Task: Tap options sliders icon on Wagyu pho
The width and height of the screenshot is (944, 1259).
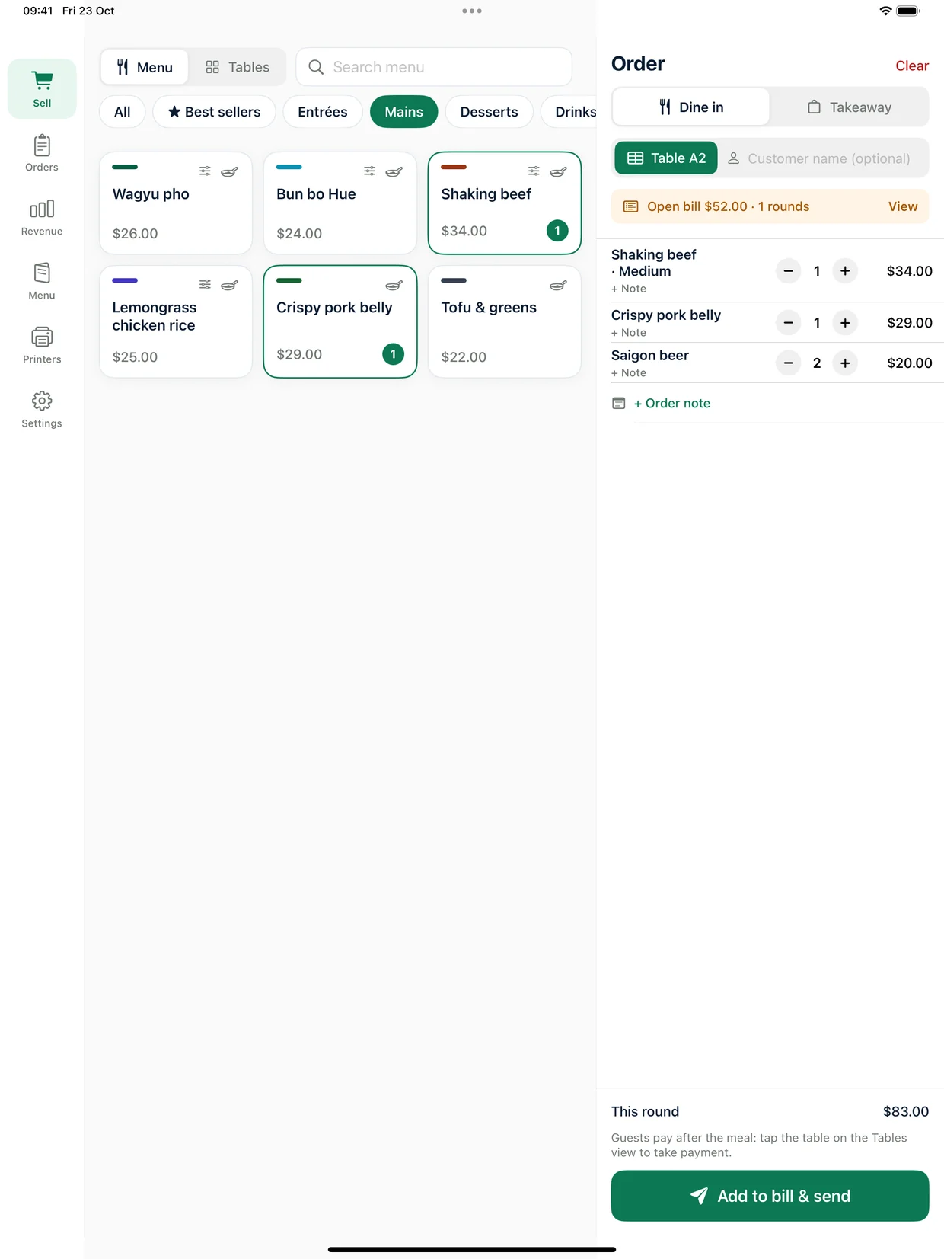Action: coord(205,171)
